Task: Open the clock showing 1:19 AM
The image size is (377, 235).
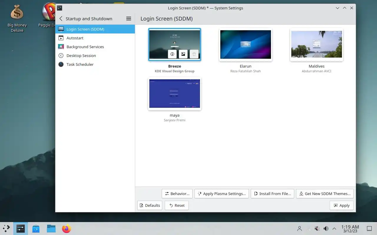Action: [350, 229]
